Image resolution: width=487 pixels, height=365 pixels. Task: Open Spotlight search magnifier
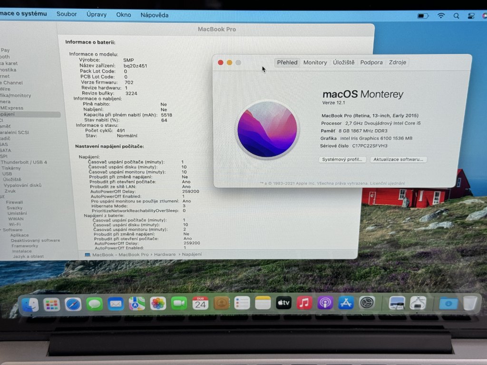(x=456, y=16)
